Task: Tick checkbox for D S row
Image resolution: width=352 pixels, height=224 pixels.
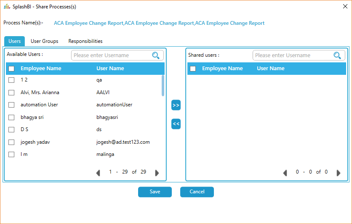Action: (x=11, y=129)
